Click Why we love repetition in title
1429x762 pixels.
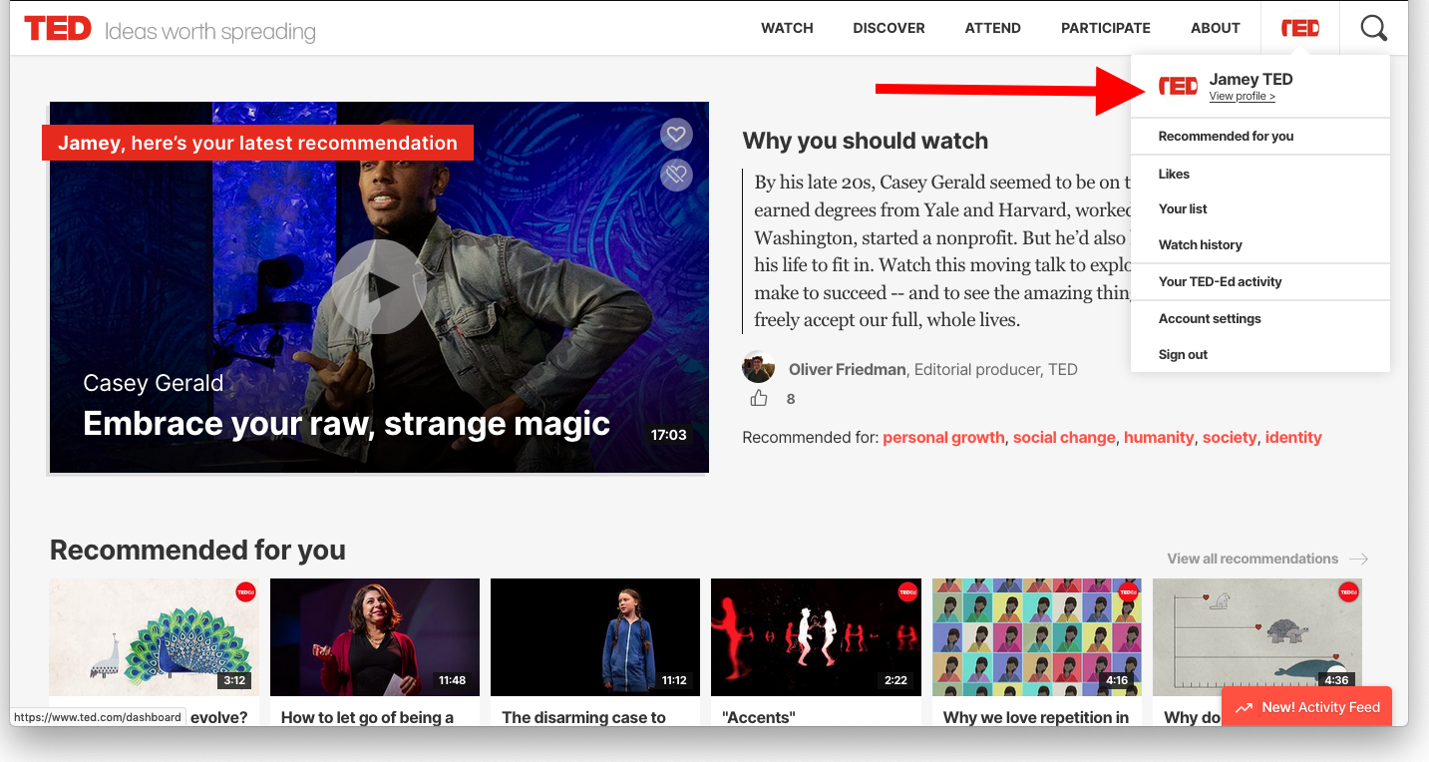point(1036,717)
